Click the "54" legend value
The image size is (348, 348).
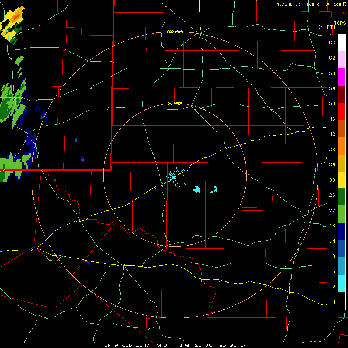click(x=332, y=88)
